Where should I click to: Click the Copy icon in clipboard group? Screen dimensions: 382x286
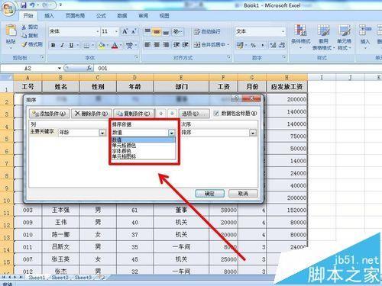pos(24,36)
